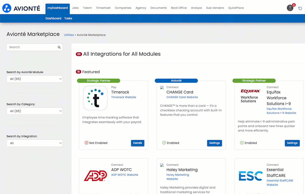Click into the marketplace Search field

click(35, 47)
